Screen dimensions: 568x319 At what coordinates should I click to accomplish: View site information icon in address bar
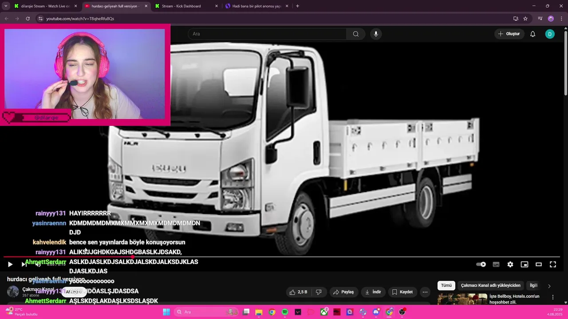[x=40, y=19]
